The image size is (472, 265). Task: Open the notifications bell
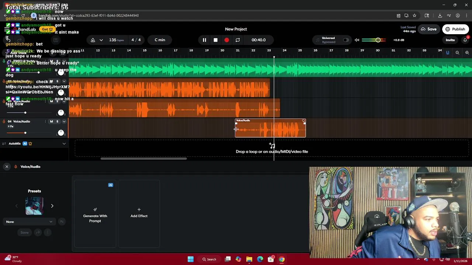pyautogui.click(x=465, y=40)
